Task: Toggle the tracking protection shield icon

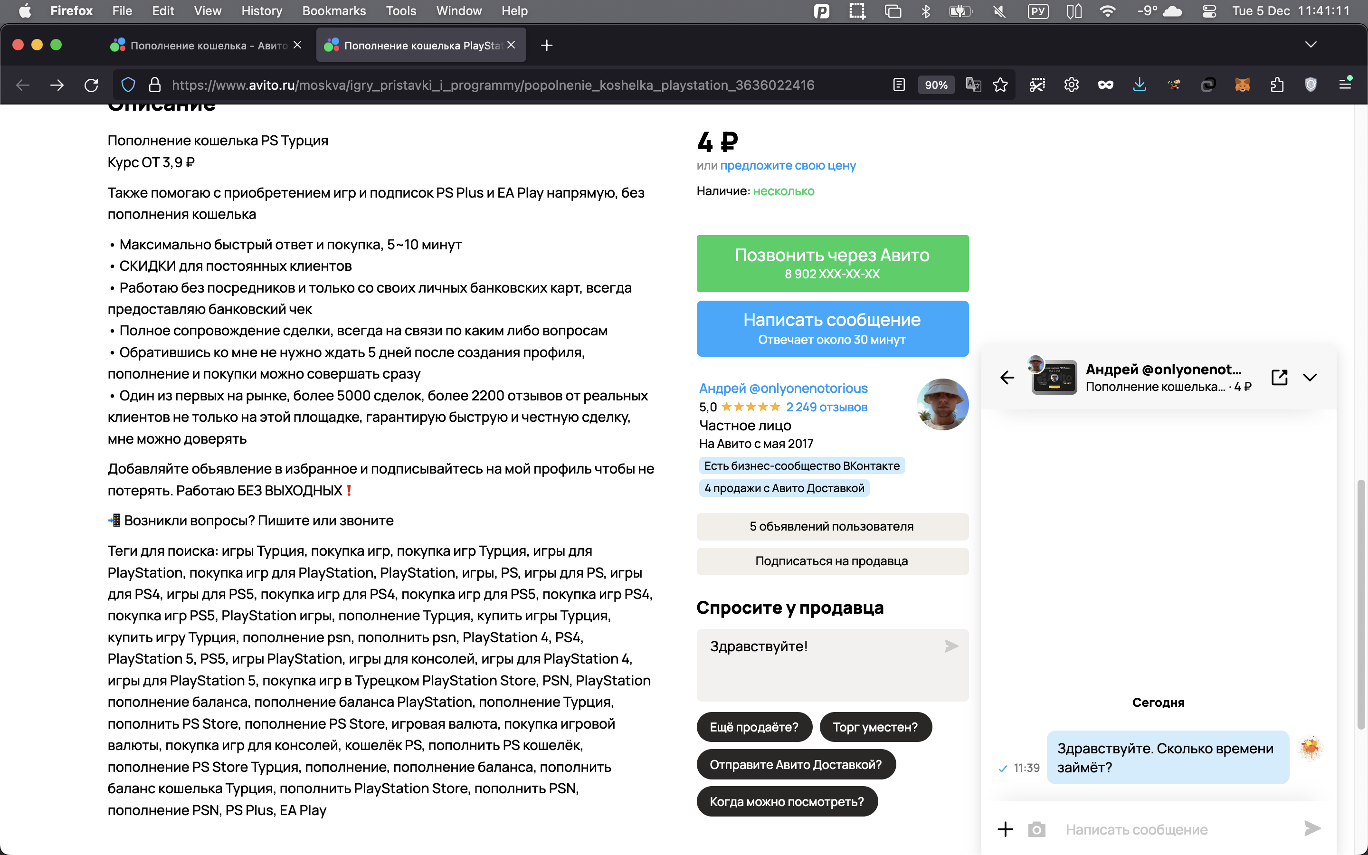Action: (128, 85)
